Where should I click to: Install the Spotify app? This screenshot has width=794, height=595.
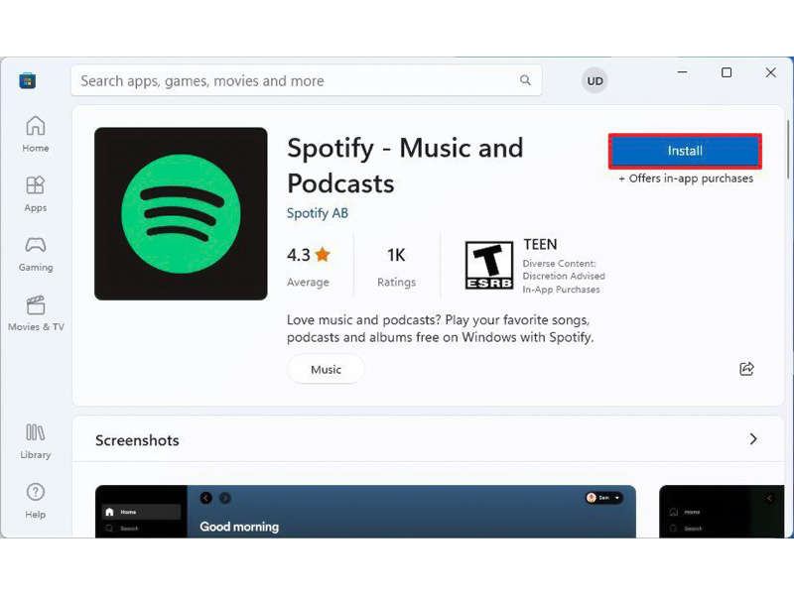click(x=685, y=151)
